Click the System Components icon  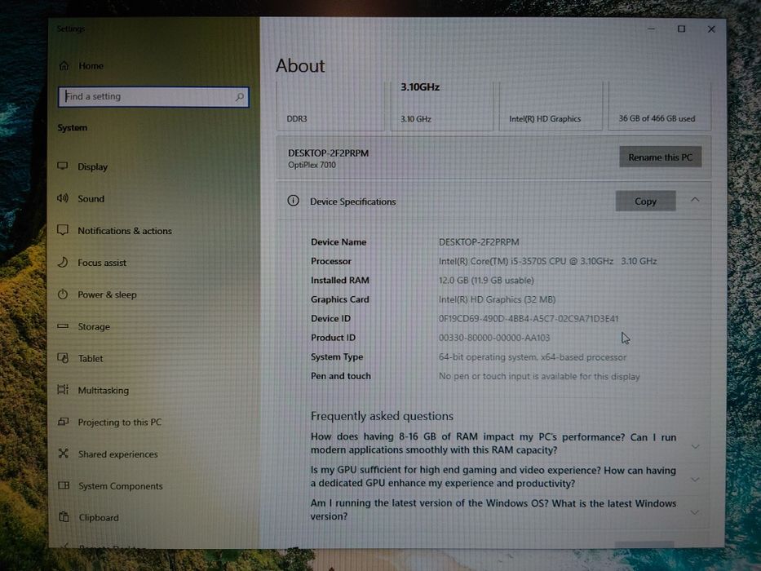click(x=64, y=485)
